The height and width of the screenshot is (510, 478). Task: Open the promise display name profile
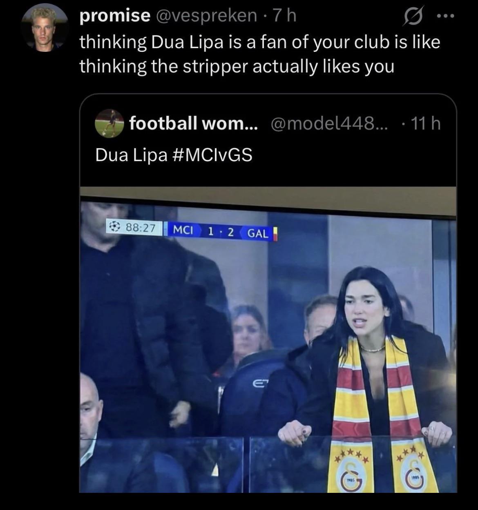(115, 16)
